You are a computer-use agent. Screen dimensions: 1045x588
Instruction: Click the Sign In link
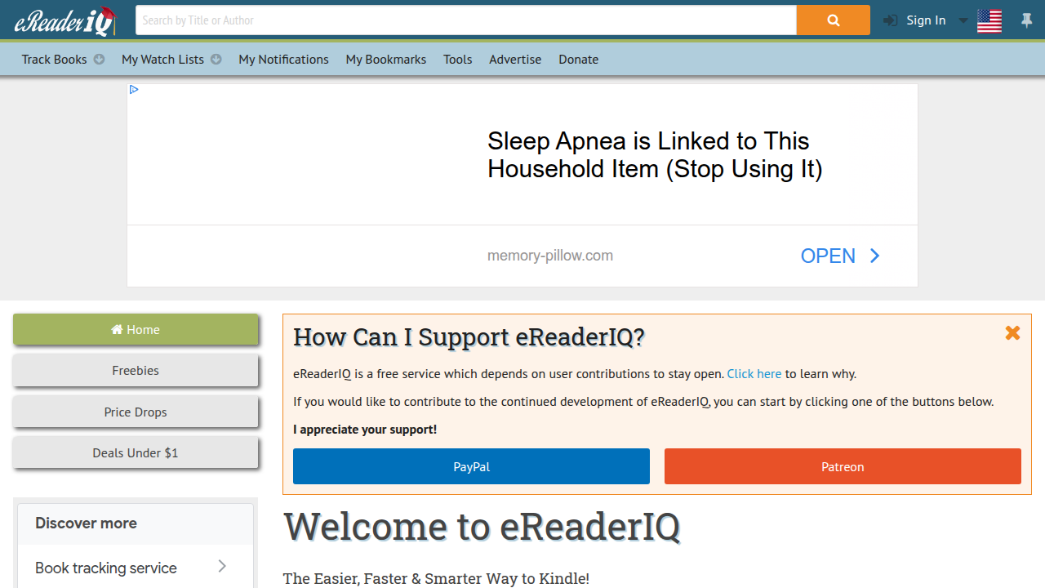click(x=926, y=20)
